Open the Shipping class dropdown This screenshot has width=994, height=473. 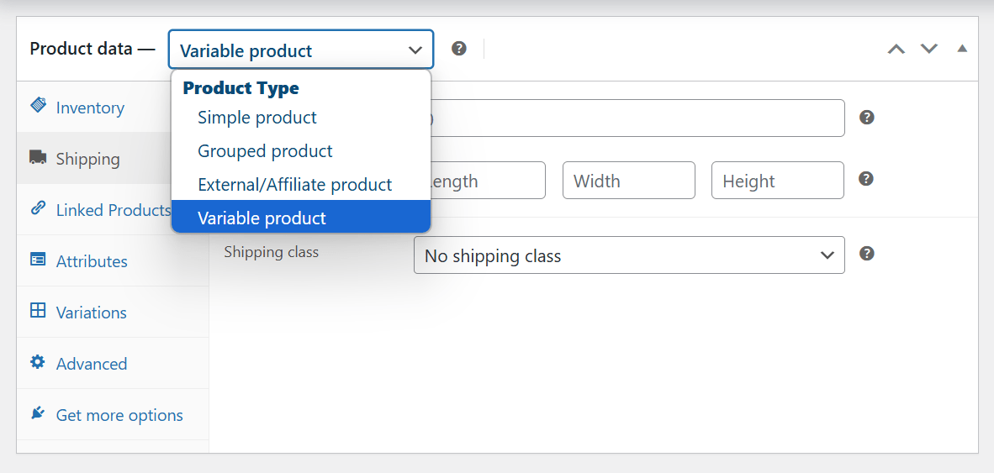629,255
